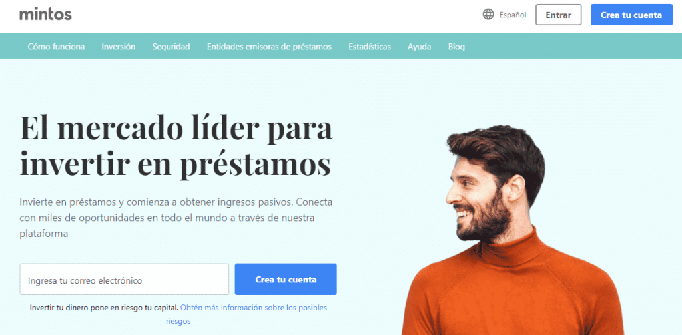Image resolution: width=682 pixels, height=335 pixels.
Task: Click the globe language icon
Action: coord(488,15)
